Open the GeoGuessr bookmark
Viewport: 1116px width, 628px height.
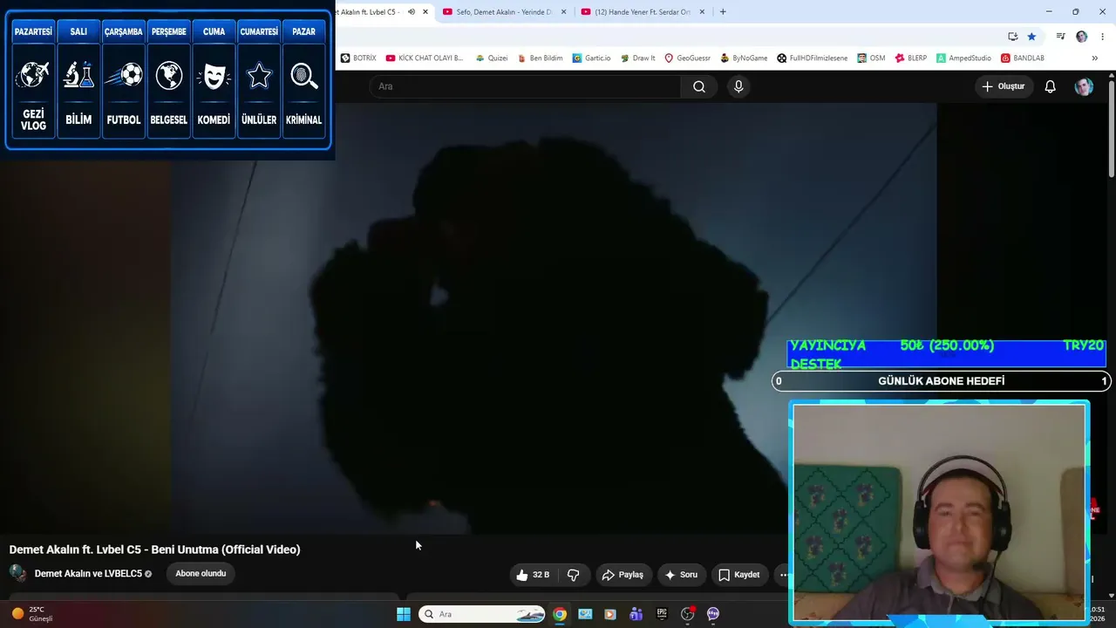(688, 58)
